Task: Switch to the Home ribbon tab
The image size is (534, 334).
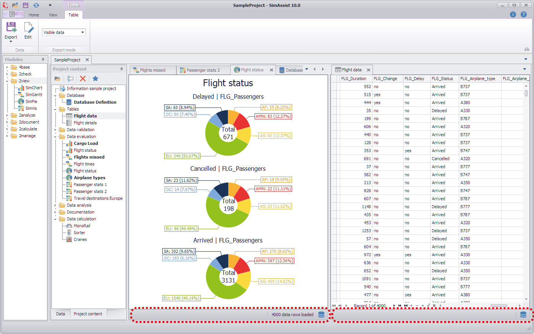Action: tap(34, 15)
